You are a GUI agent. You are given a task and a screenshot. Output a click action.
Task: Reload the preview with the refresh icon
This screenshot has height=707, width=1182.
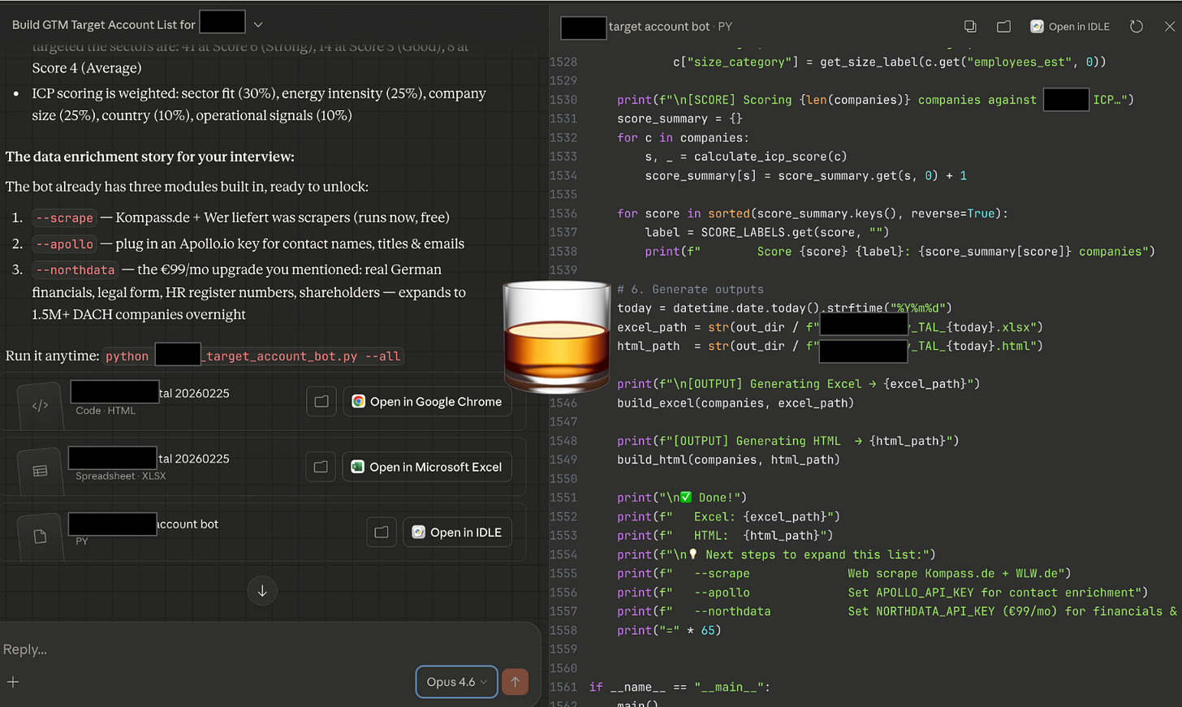[x=1137, y=27]
